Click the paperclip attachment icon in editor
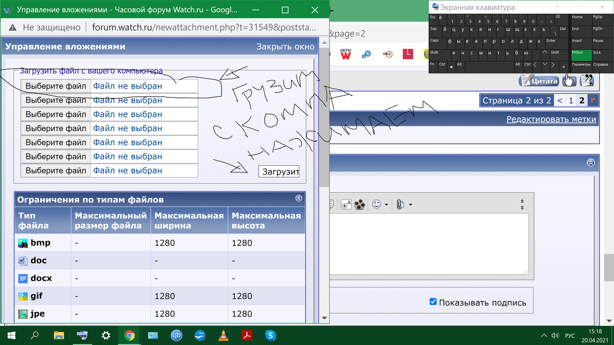The width and height of the screenshot is (614, 345). coord(400,205)
